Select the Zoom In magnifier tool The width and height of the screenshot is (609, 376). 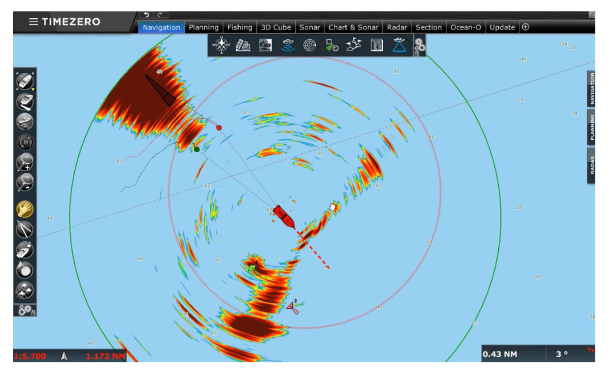click(25, 162)
